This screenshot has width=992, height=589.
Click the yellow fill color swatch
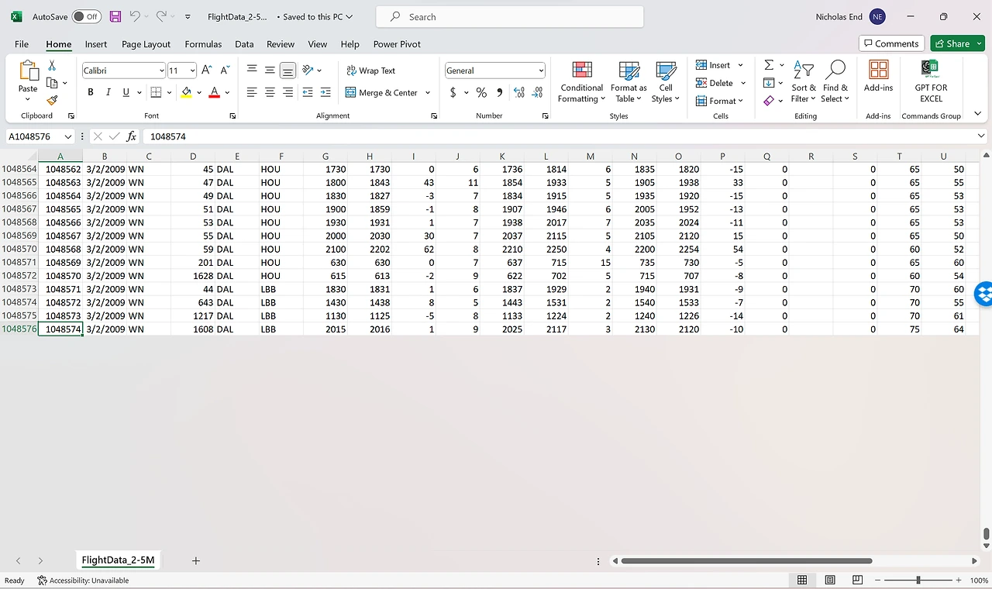(186, 92)
